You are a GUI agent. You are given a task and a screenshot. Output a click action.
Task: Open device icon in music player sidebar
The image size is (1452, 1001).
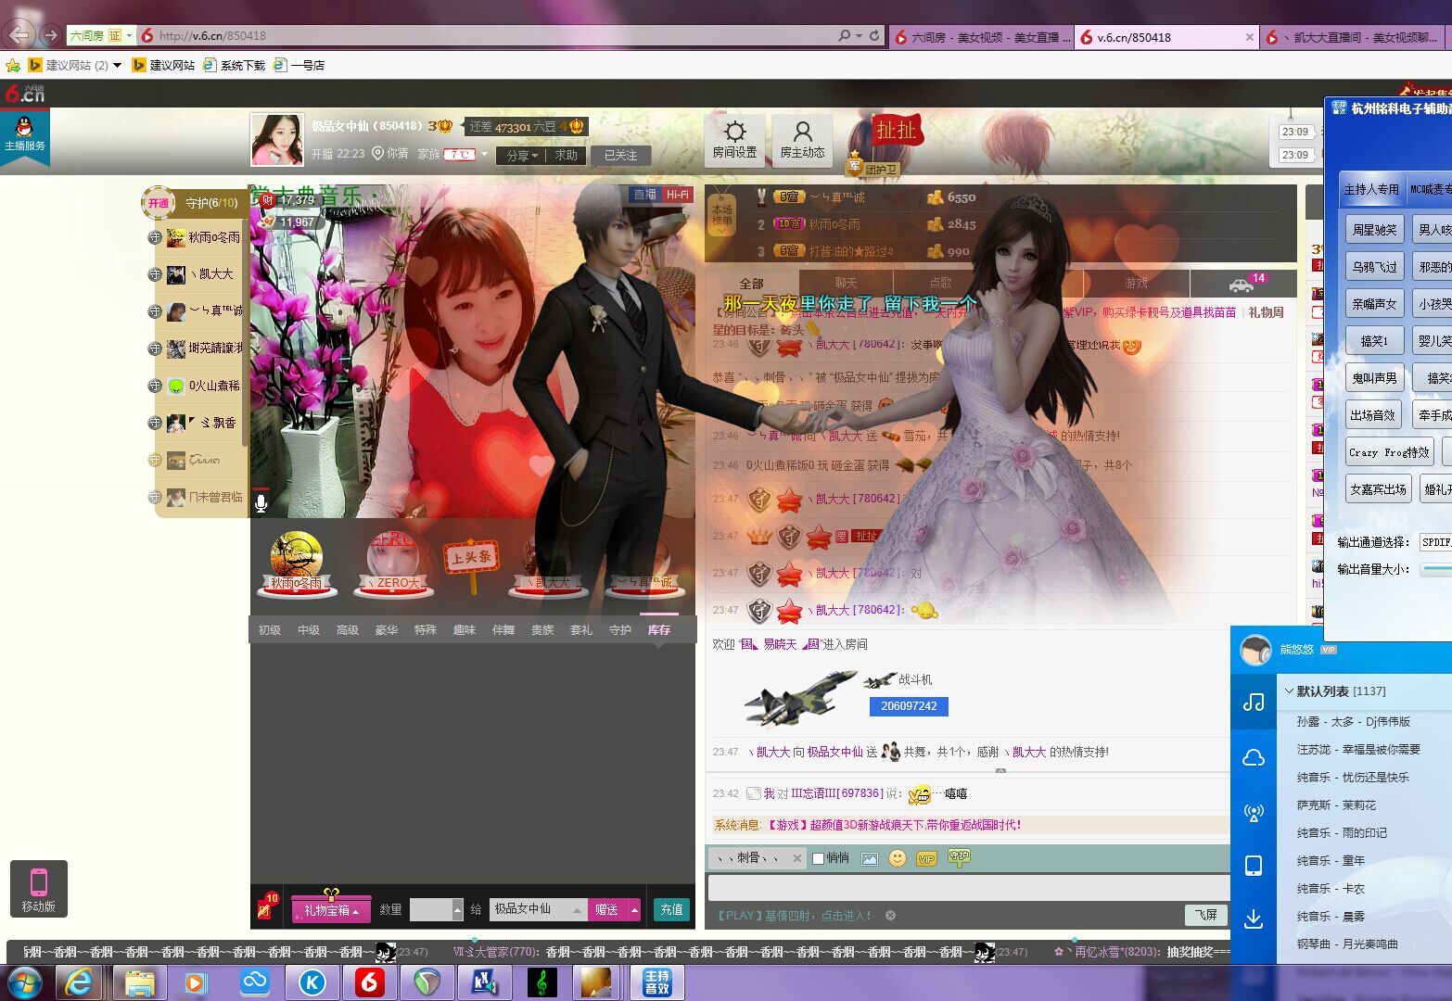coord(1254,866)
